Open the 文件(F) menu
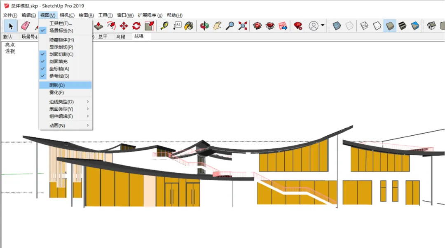Viewport: 445px width, 248px height. click(x=10, y=15)
